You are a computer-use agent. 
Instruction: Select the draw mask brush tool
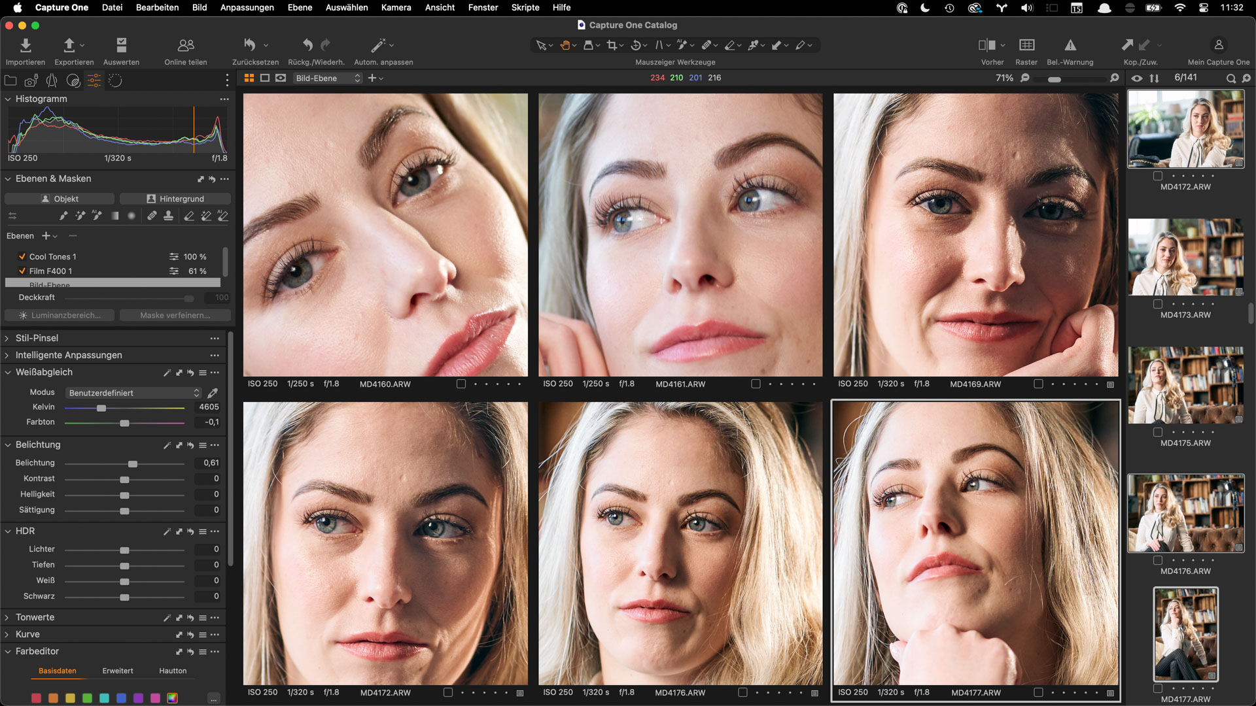point(63,216)
